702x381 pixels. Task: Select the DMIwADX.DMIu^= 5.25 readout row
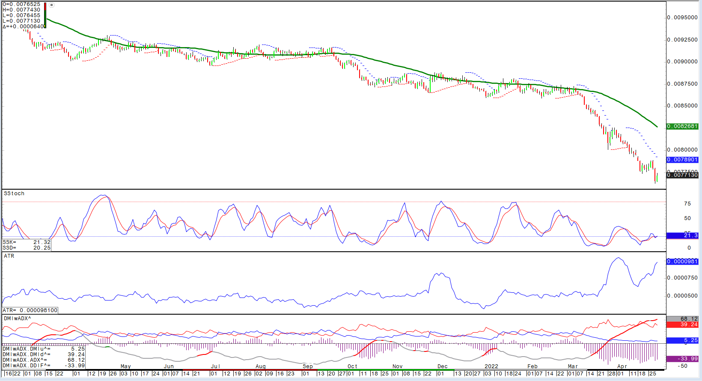tap(44, 349)
